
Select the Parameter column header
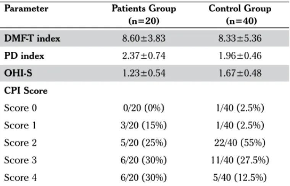pyautogui.click(x=26, y=8)
